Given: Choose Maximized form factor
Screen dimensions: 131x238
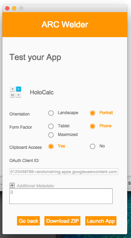Looking at the screenshot, I should (51, 135).
